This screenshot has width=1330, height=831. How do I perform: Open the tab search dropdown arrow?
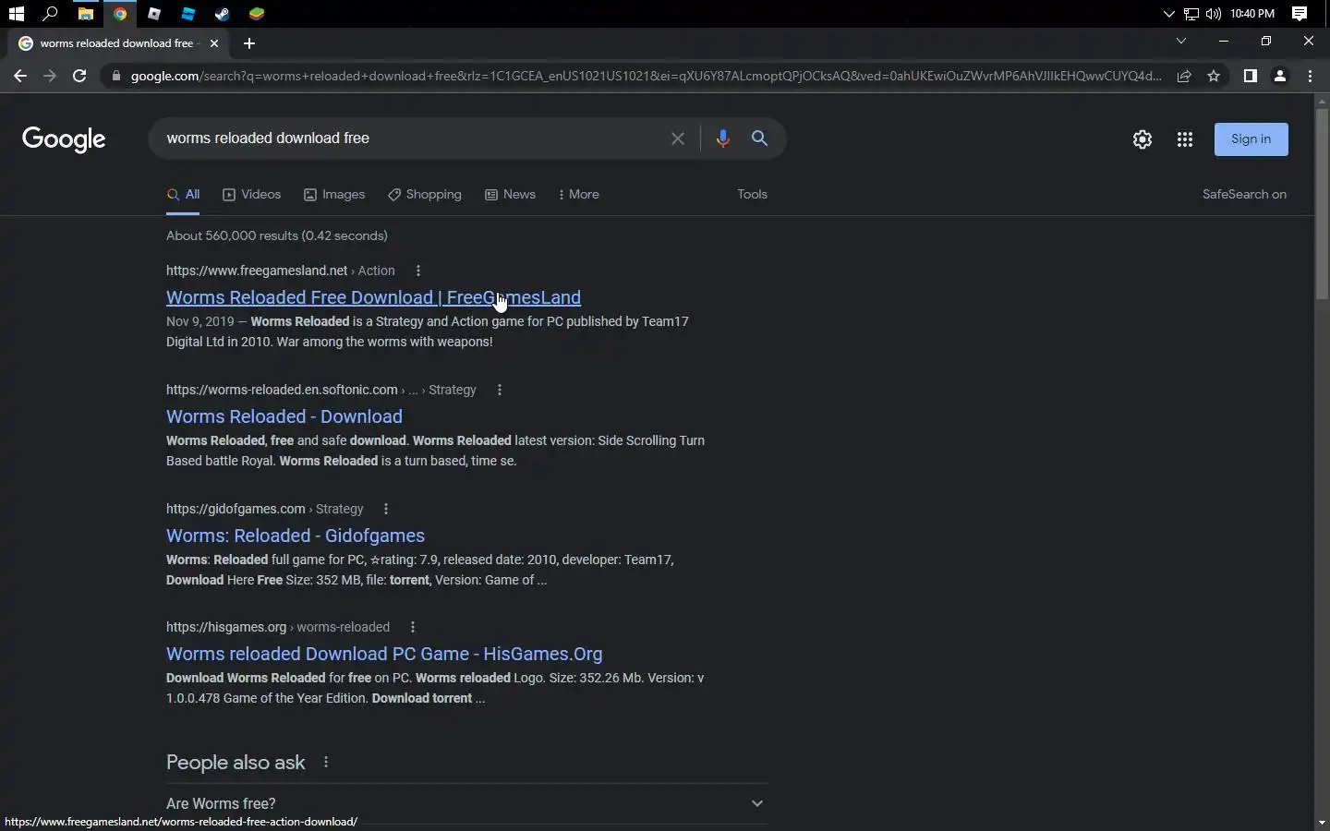[x=1180, y=42]
